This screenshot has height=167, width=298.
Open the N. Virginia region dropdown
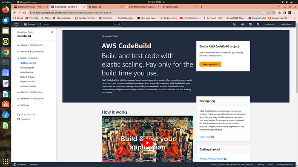(x=270, y=24)
